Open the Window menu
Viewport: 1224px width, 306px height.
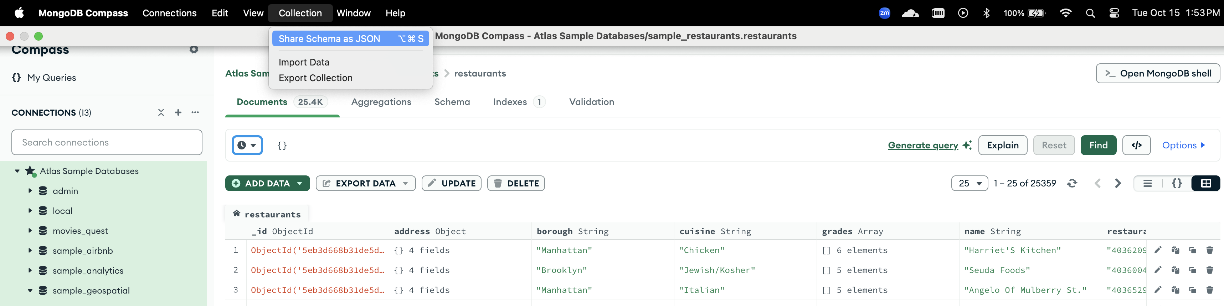coord(353,13)
